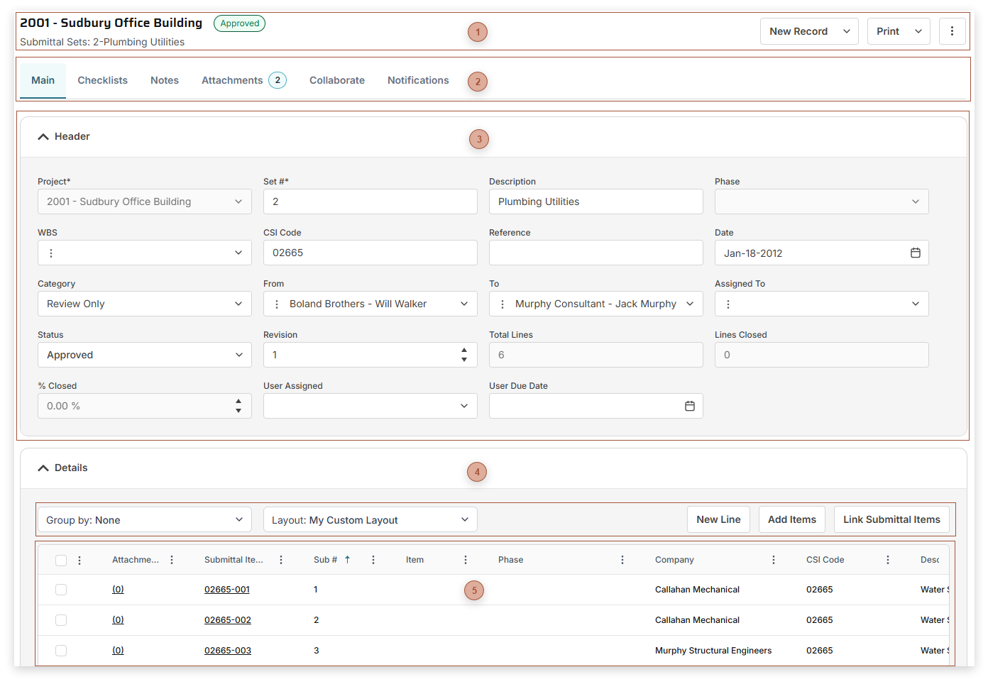Open the calendar picker in Date field
This screenshot has height=684, width=988.
pos(915,253)
